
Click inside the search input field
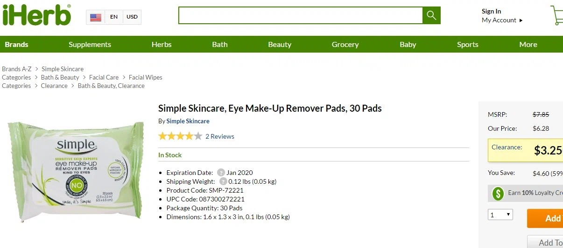301,15
